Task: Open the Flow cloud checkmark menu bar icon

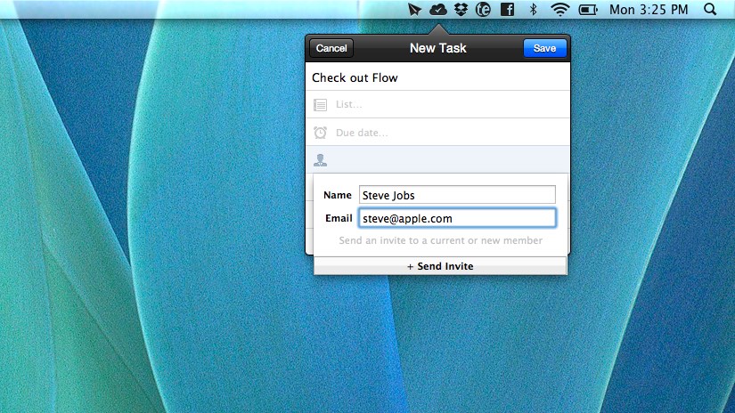Action: 437,10
